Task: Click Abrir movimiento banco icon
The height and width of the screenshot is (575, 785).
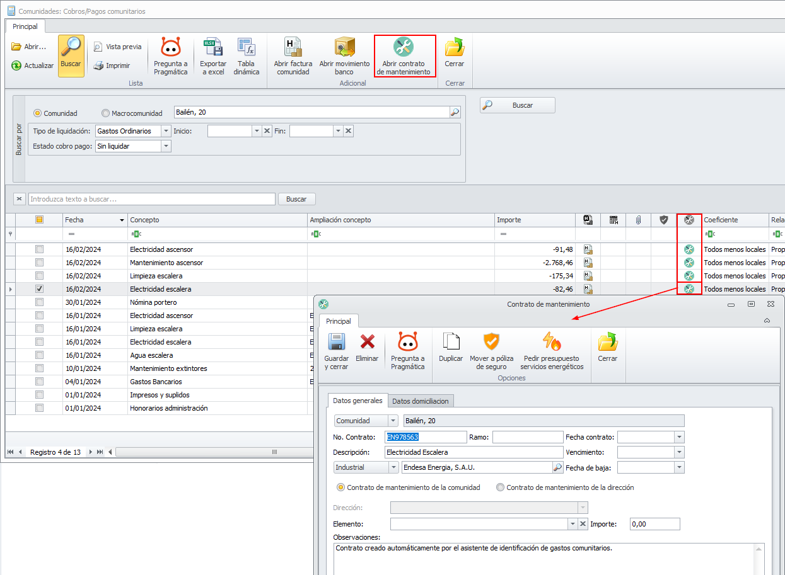Action: 344,48
